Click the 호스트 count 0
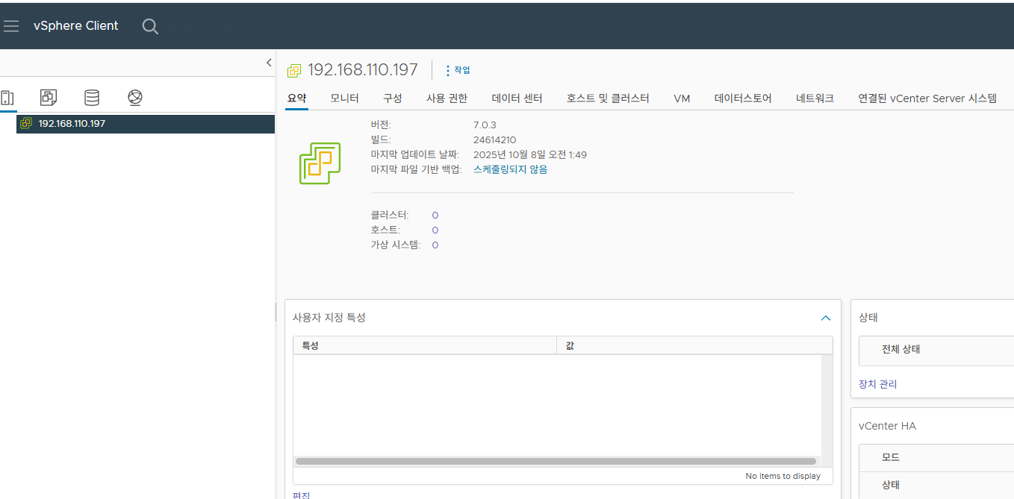 pyautogui.click(x=435, y=230)
